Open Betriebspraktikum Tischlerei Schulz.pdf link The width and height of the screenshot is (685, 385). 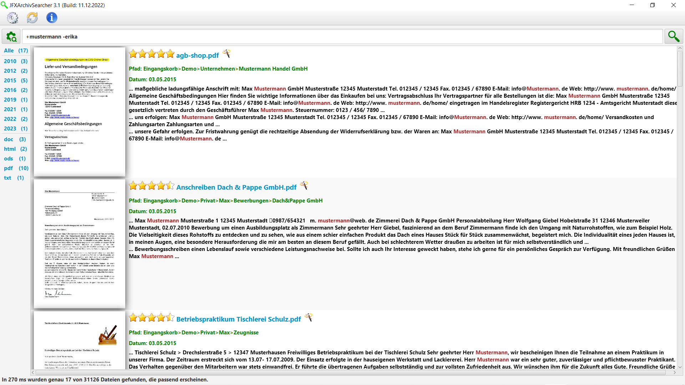coord(238,319)
